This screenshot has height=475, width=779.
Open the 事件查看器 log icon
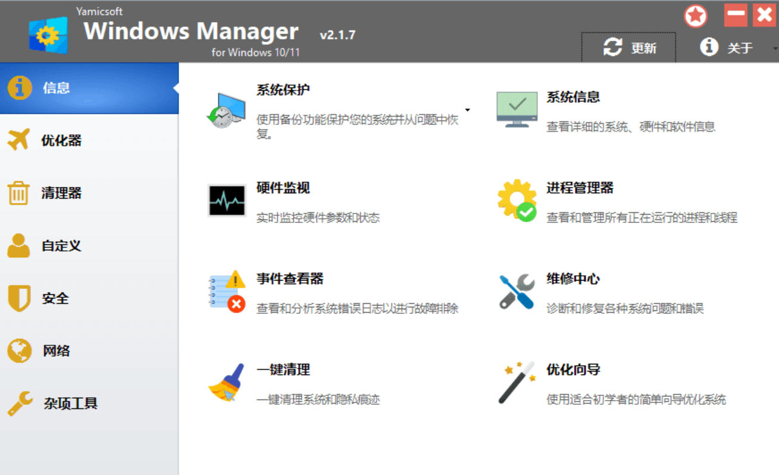(x=227, y=291)
